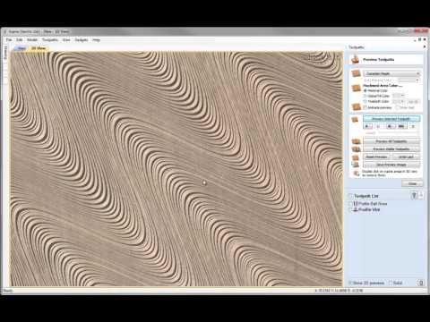
Task: Open the dropdown below the material type
Action: [408, 80]
